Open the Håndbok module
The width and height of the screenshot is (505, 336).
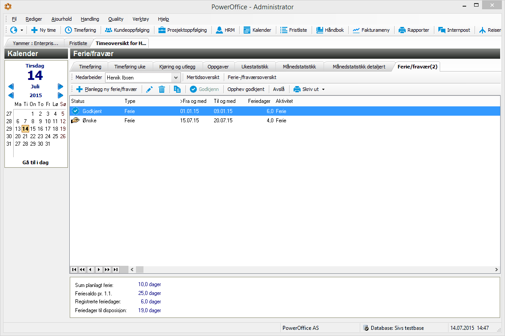330,30
